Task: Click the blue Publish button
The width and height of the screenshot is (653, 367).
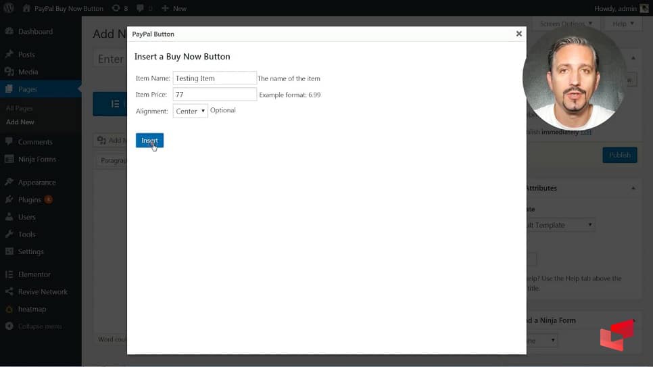Action: point(619,155)
